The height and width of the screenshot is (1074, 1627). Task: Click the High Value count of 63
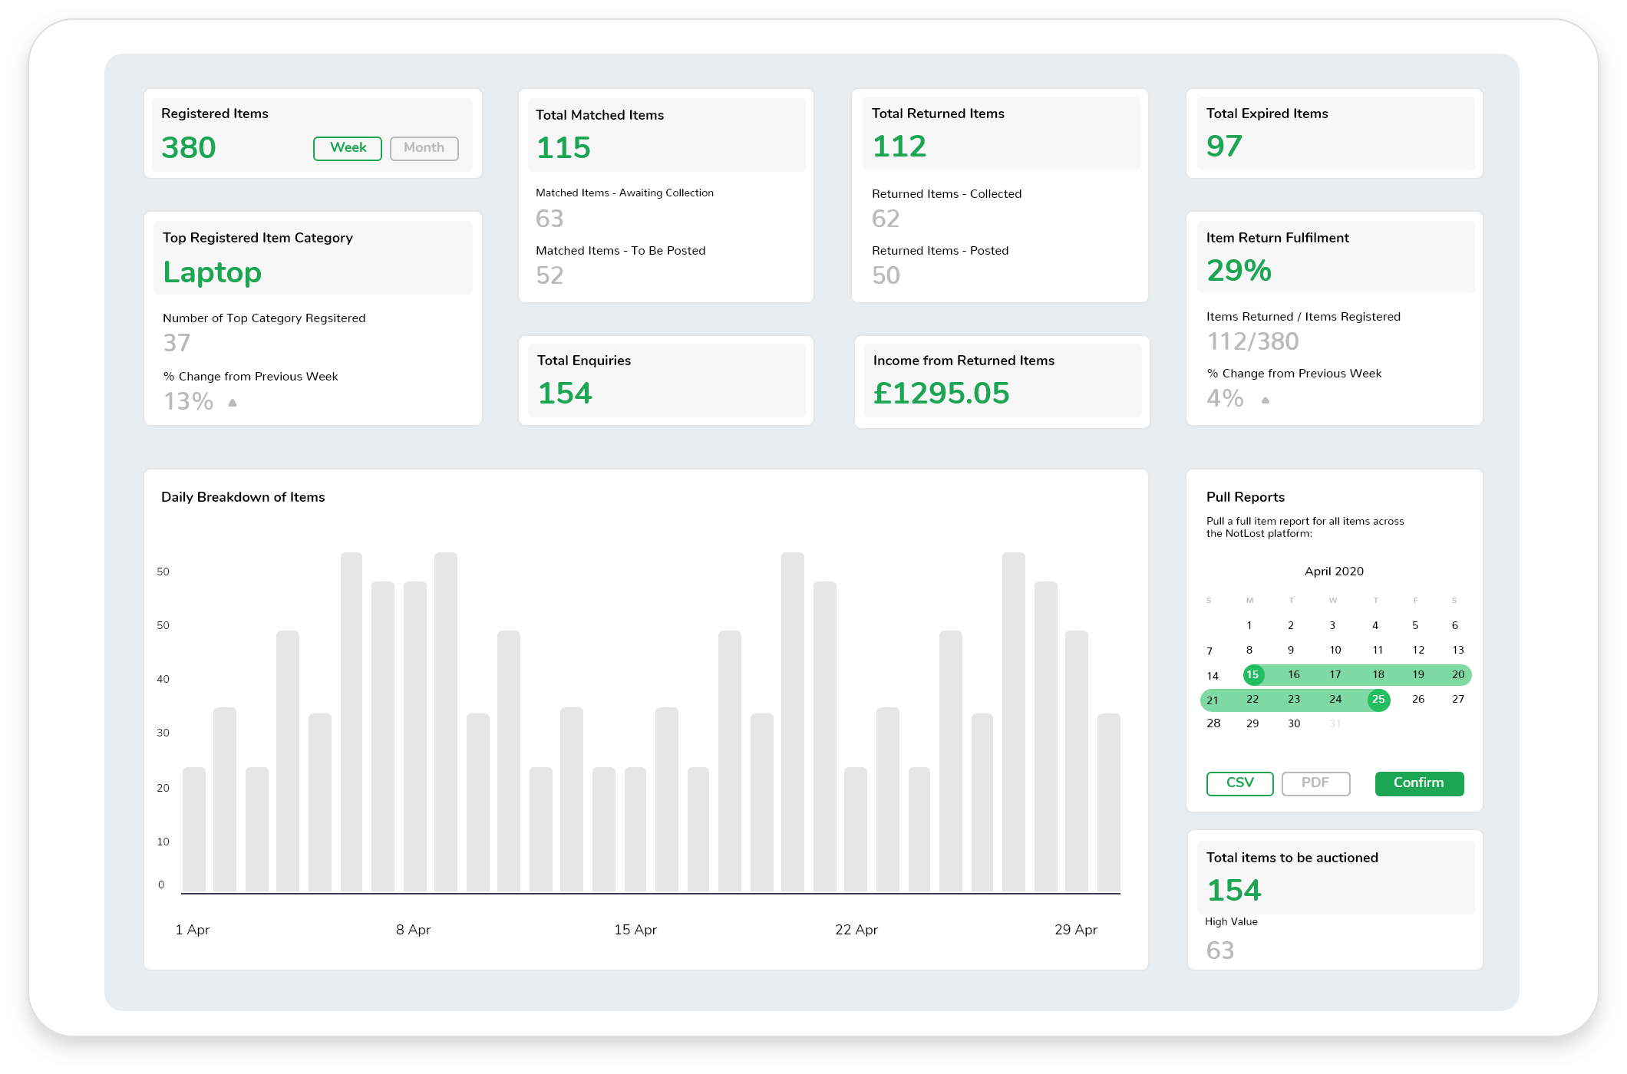(1221, 950)
